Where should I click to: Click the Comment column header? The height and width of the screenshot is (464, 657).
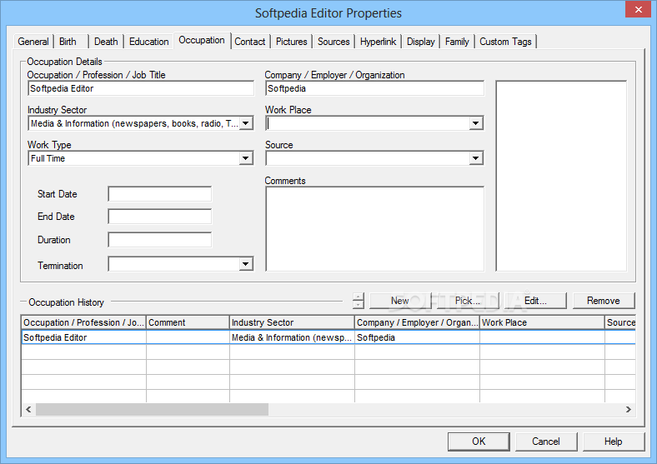tap(188, 322)
